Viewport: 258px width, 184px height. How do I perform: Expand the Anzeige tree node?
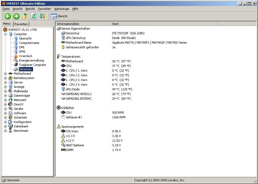(6, 87)
